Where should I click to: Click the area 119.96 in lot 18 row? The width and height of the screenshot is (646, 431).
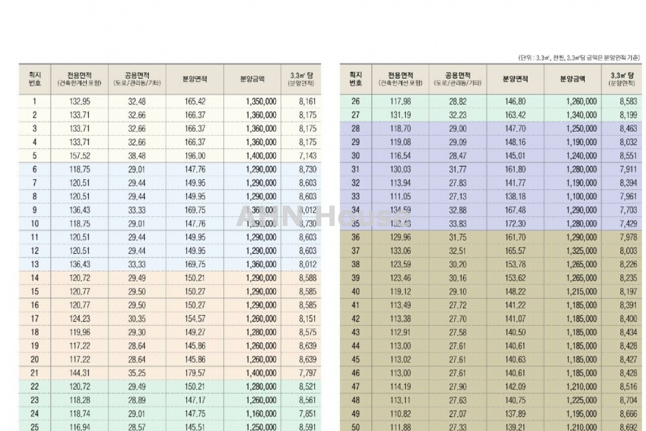(79, 332)
